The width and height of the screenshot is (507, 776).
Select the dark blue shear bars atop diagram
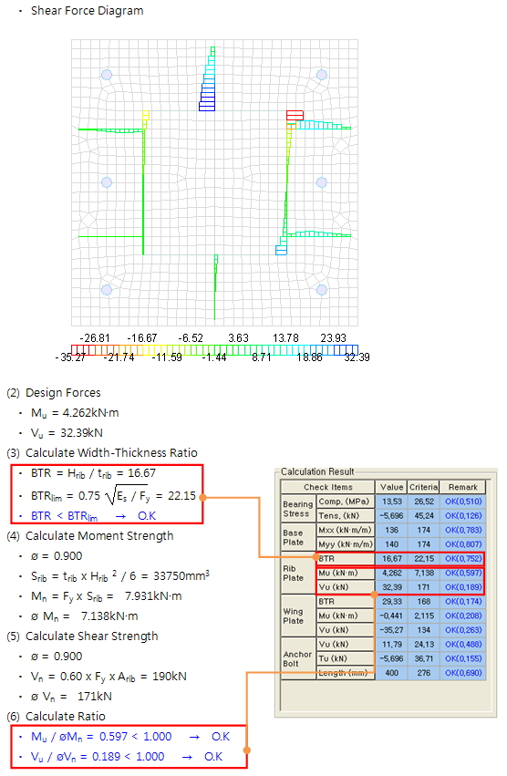pos(208,98)
